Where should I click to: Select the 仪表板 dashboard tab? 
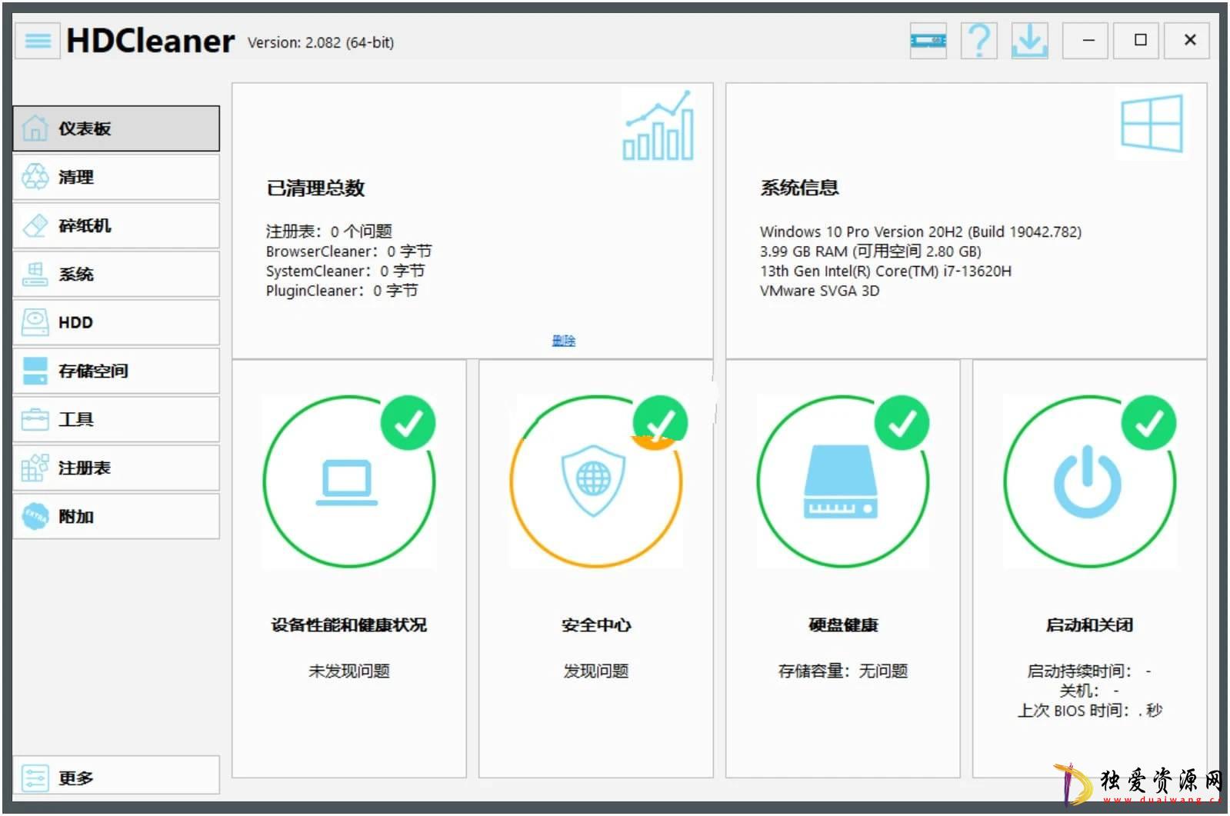click(116, 128)
